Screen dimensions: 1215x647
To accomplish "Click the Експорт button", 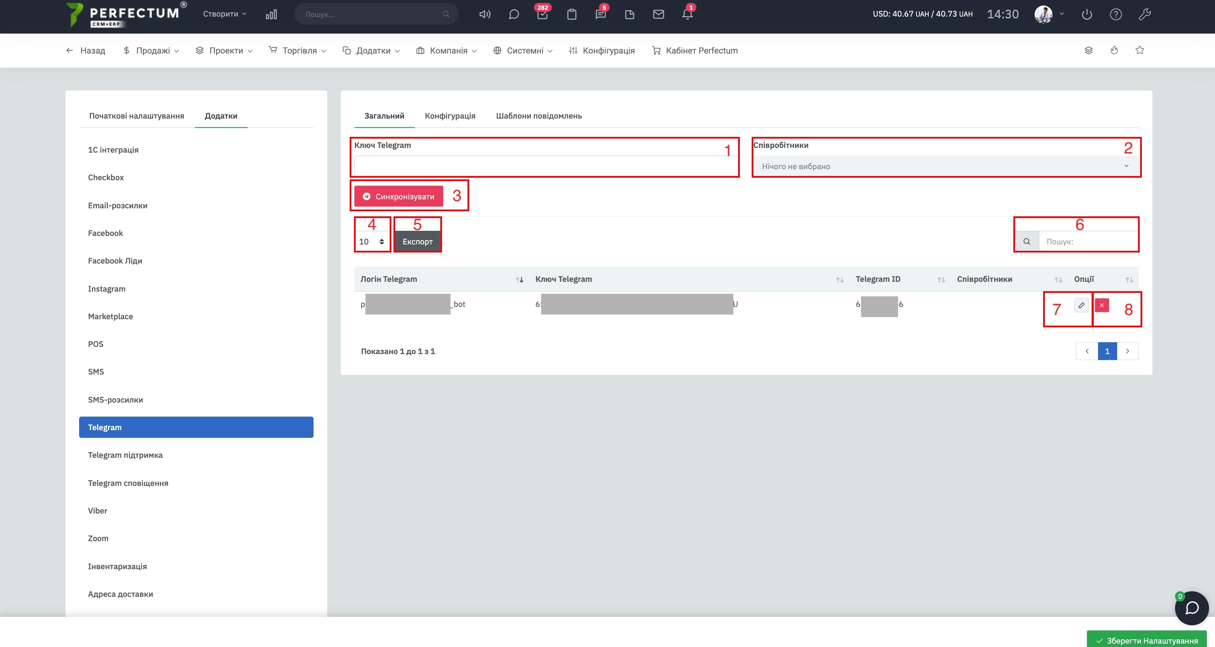I will coord(416,241).
